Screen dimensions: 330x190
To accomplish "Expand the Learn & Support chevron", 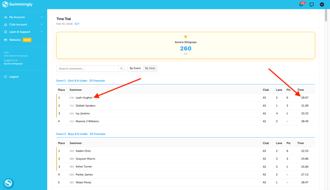I will [42, 31].
